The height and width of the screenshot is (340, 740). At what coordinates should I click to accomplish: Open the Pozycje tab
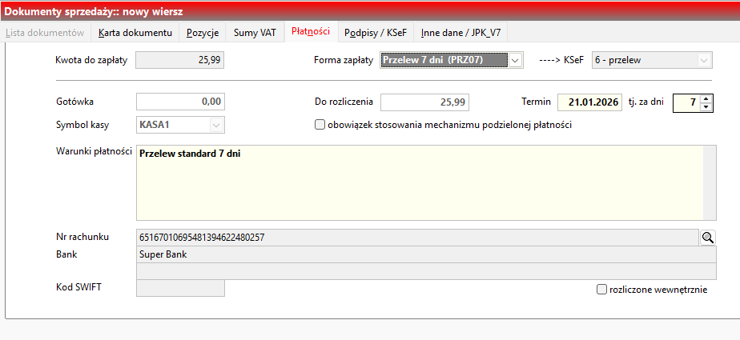click(x=203, y=33)
